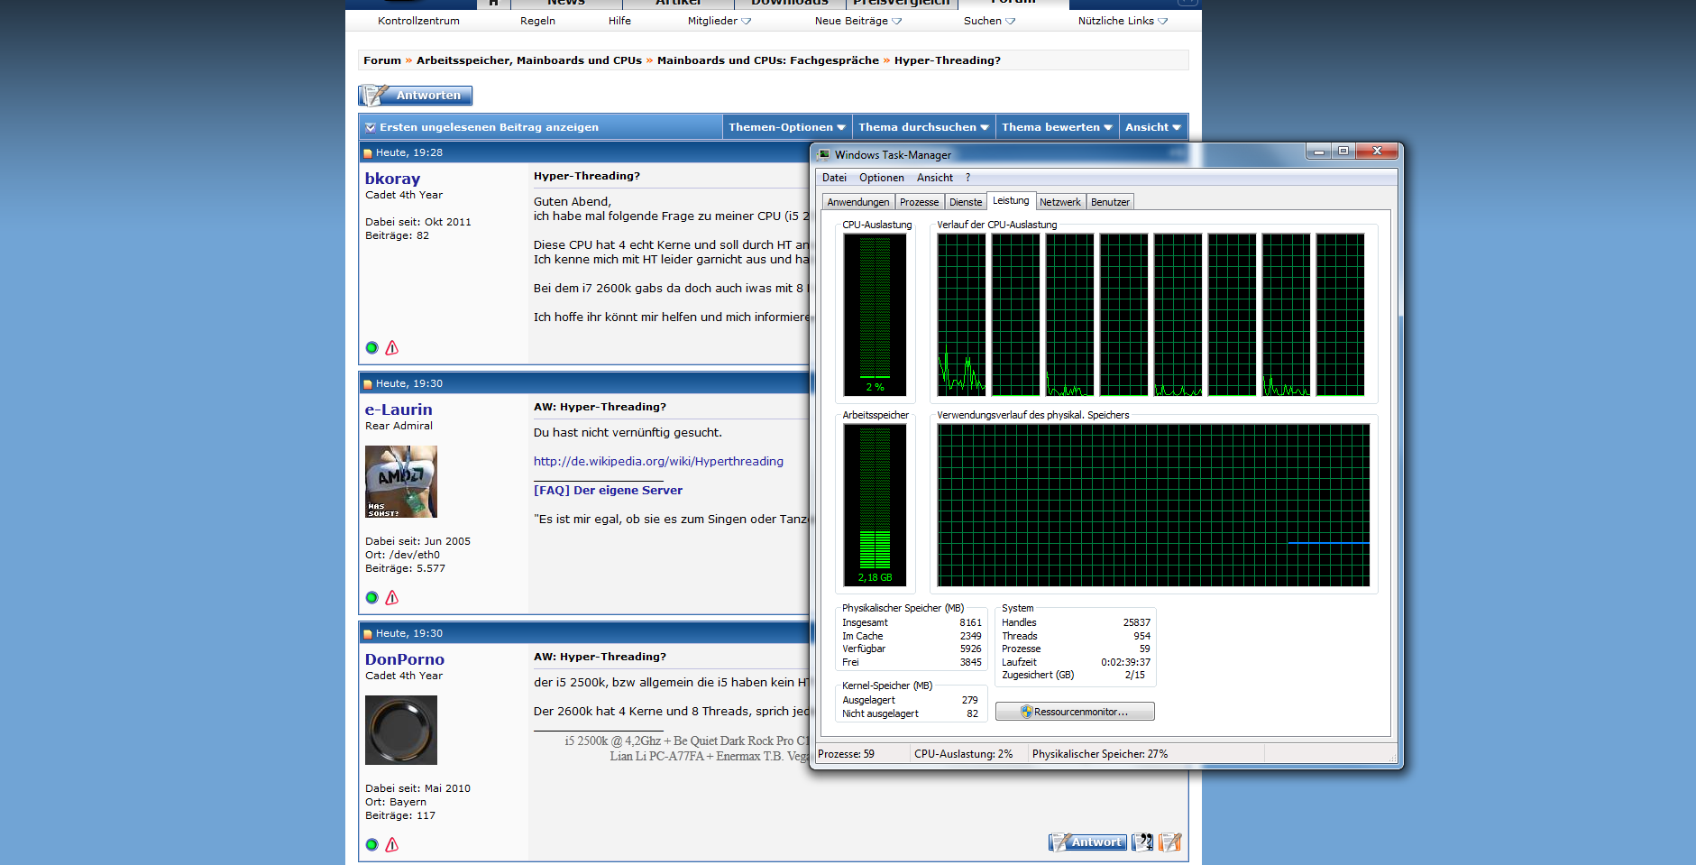This screenshot has width=1696, height=865.
Task: Click the Task Manager title bar icon
Action: tap(824, 155)
